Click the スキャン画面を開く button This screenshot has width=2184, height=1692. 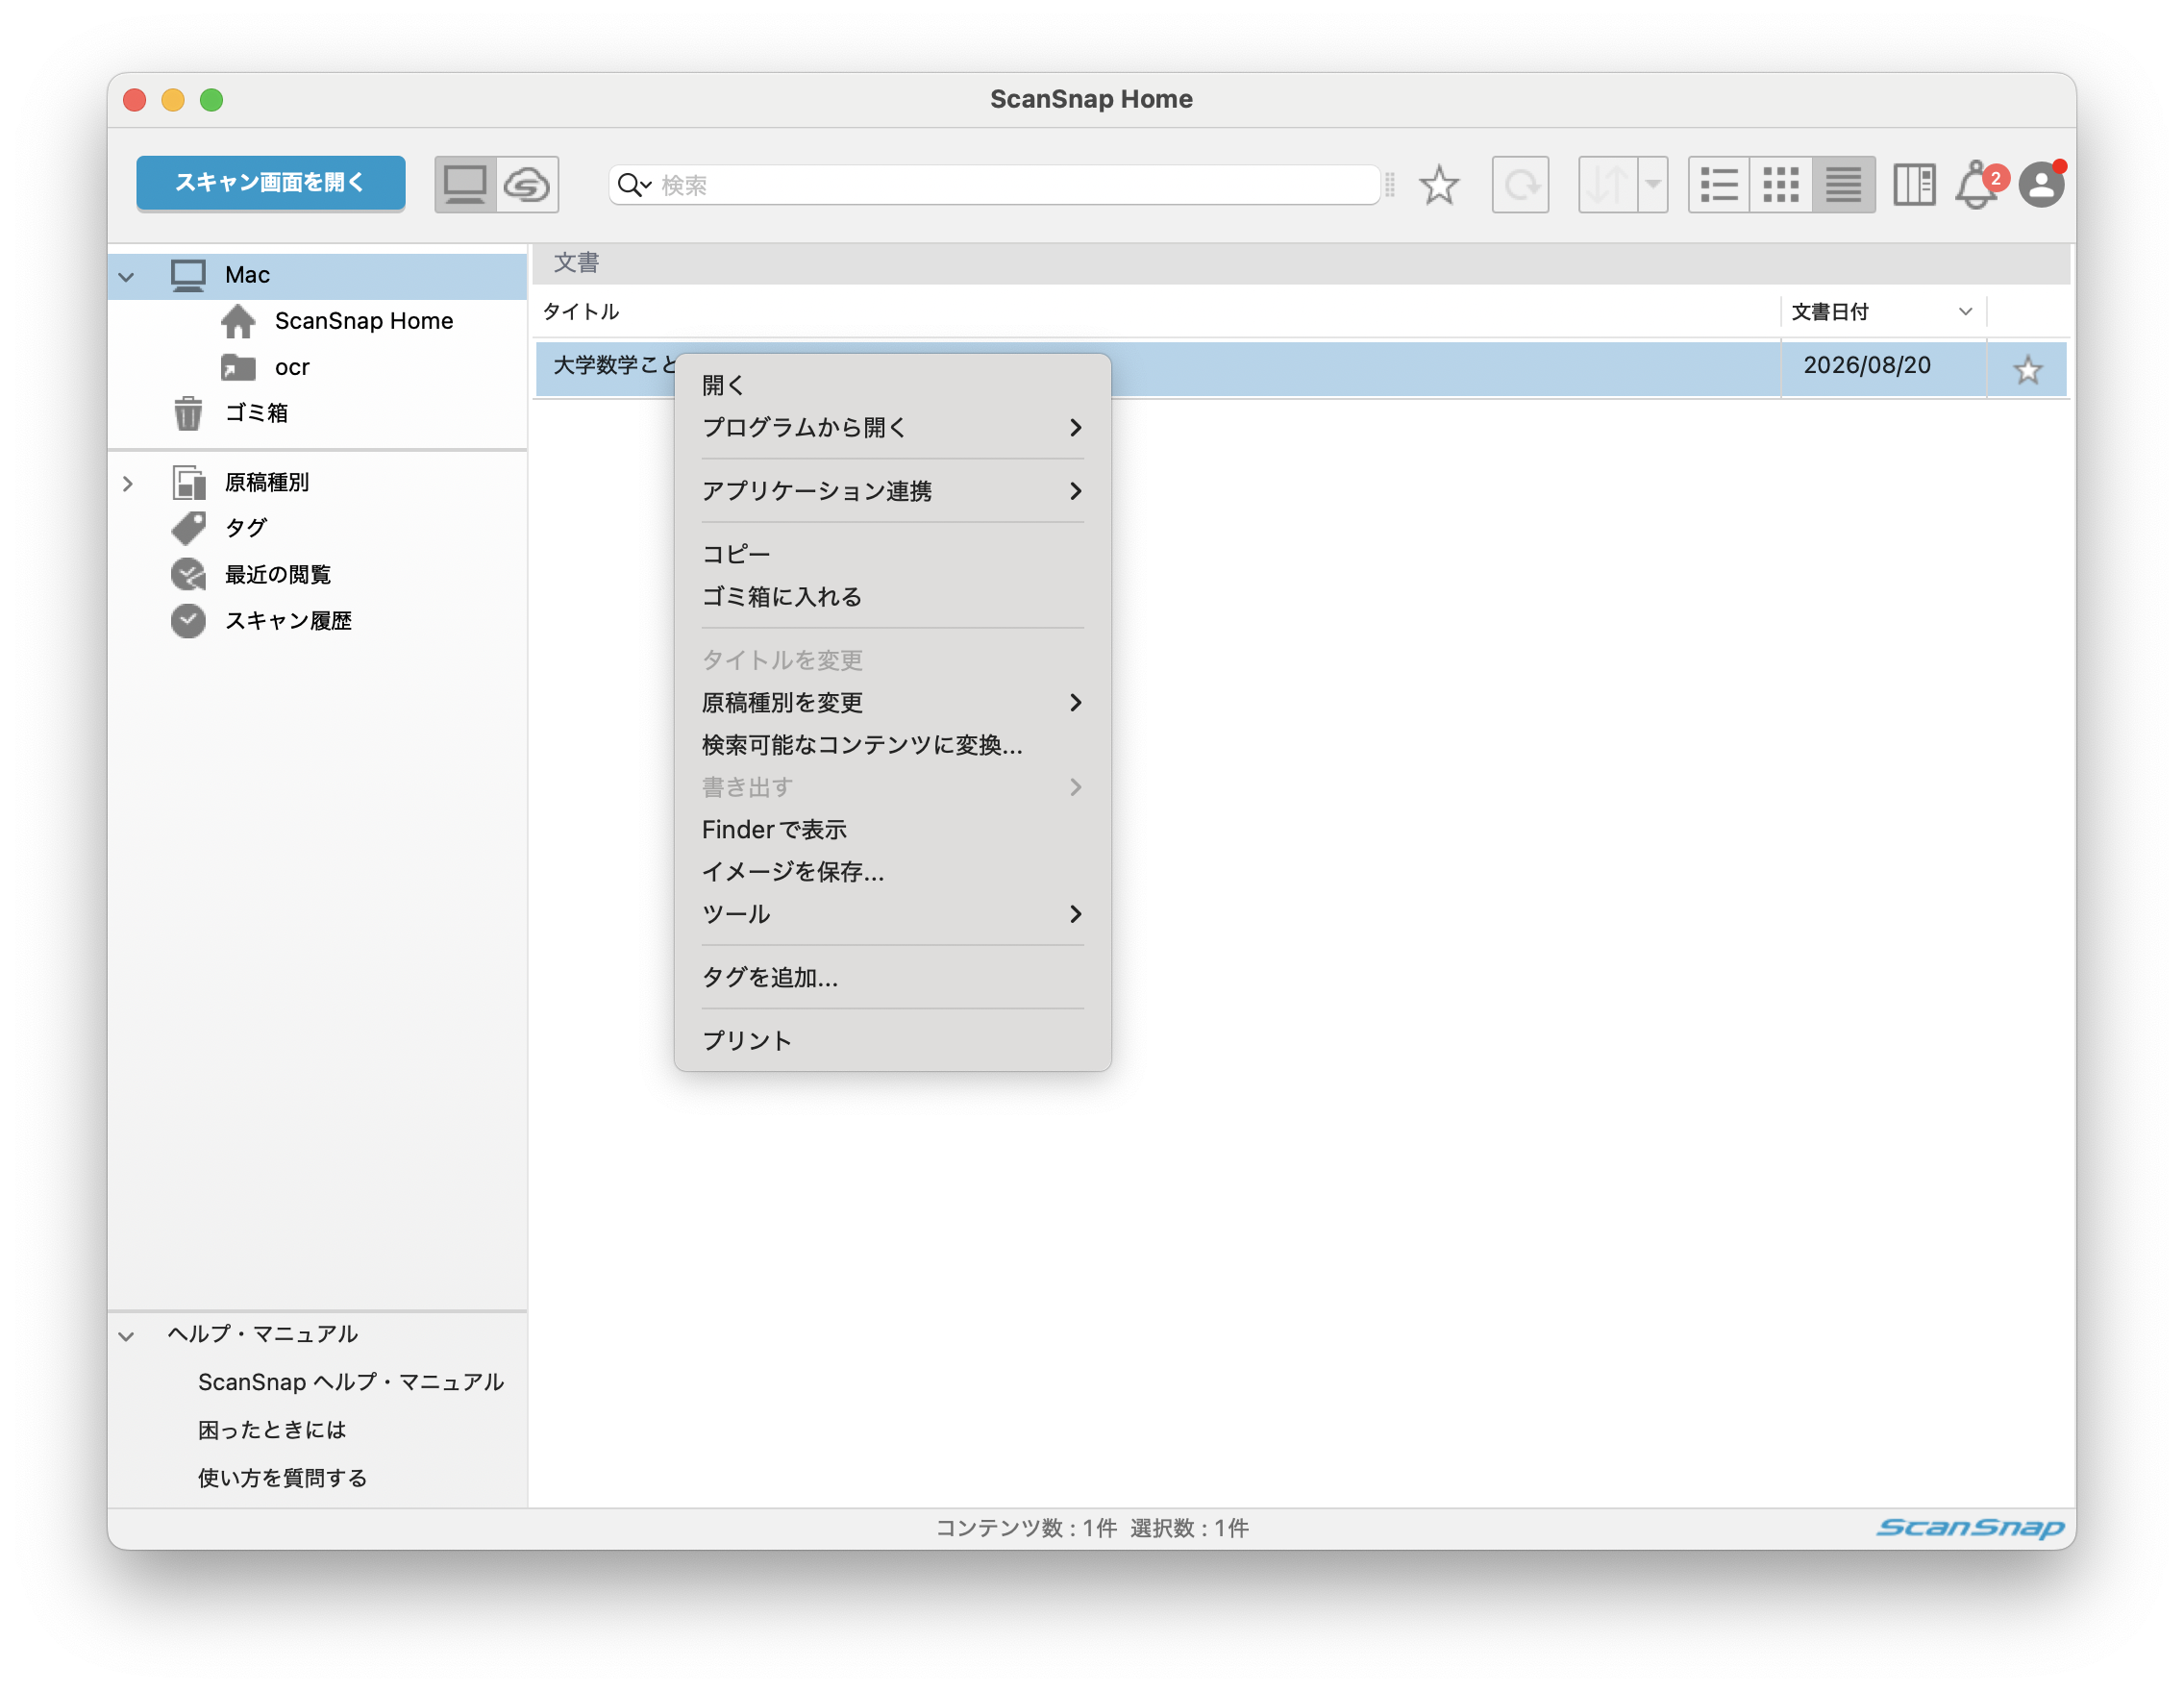[270, 183]
